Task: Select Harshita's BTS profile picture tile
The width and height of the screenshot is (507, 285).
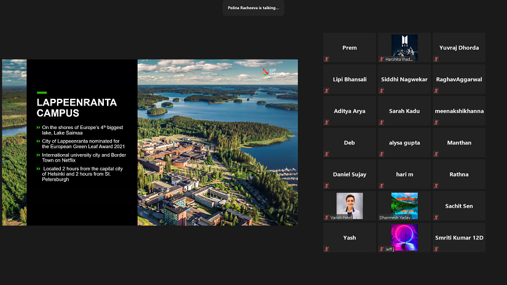Action: (404, 45)
